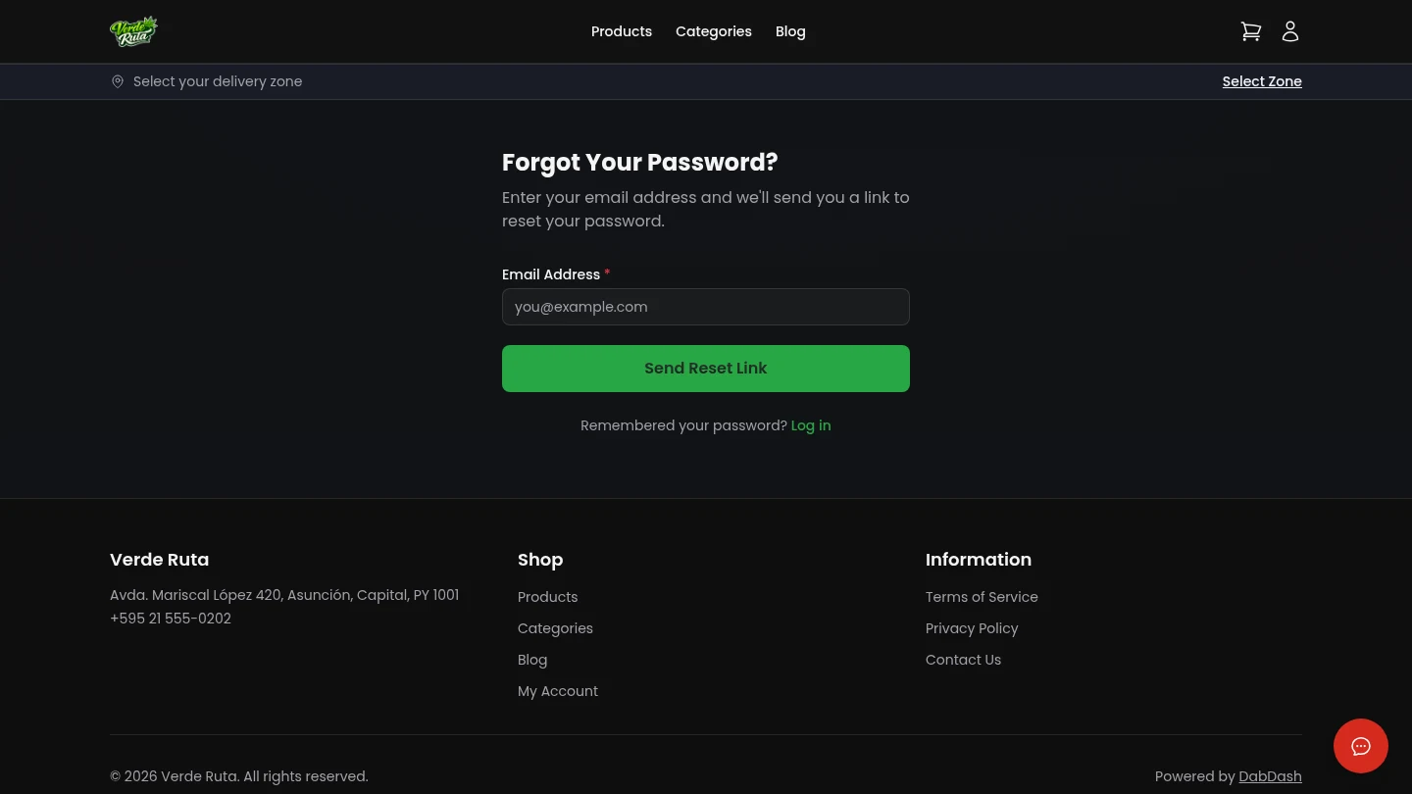Click Categories under the Shop footer section

[555, 628]
